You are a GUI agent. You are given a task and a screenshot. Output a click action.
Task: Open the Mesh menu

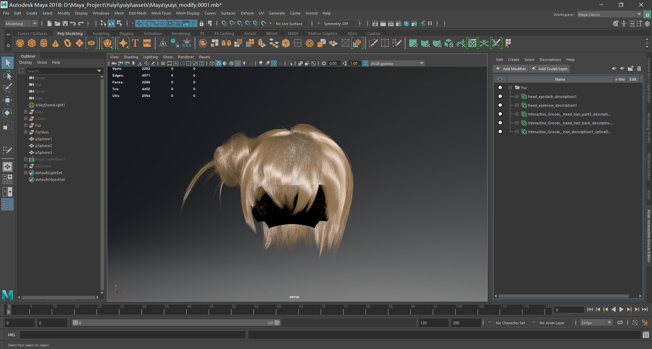click(119, 13)
